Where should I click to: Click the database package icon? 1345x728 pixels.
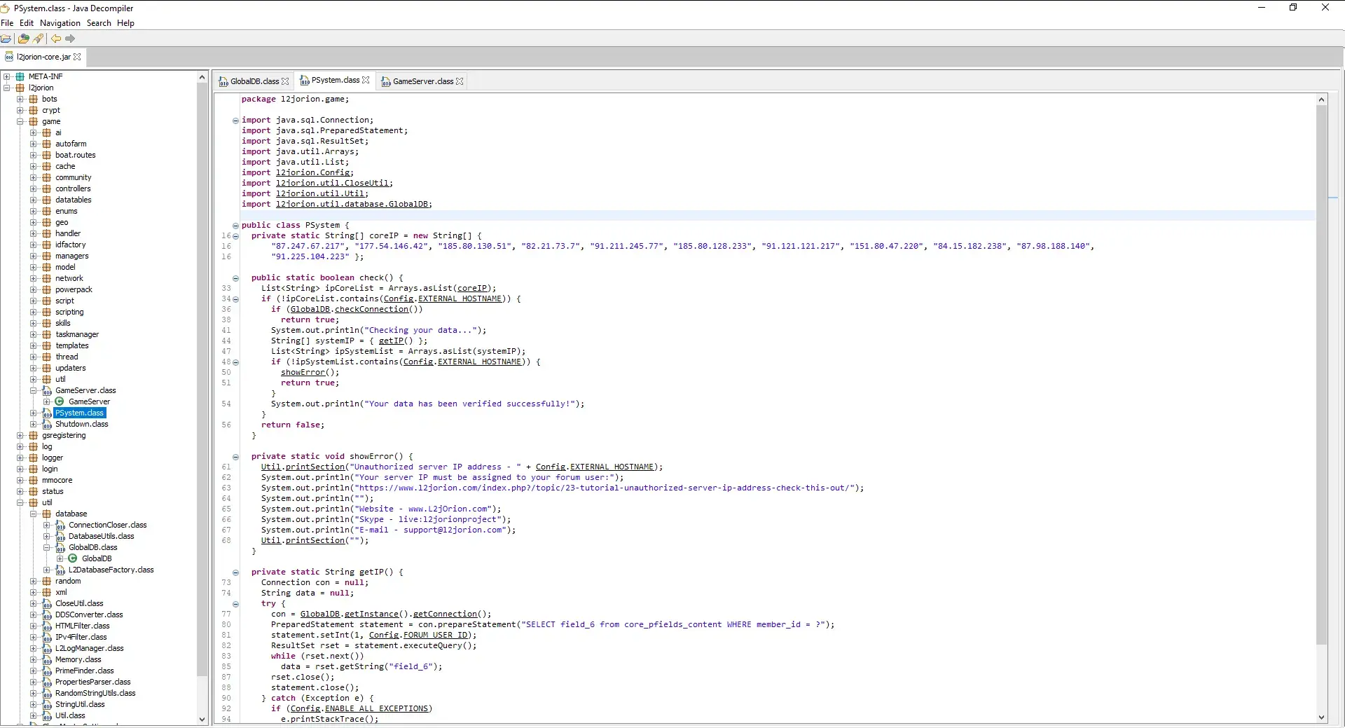click(47, 514)
